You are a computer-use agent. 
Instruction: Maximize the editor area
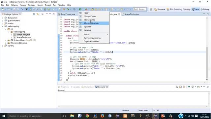pyautogui.click(x=208, y=14)
